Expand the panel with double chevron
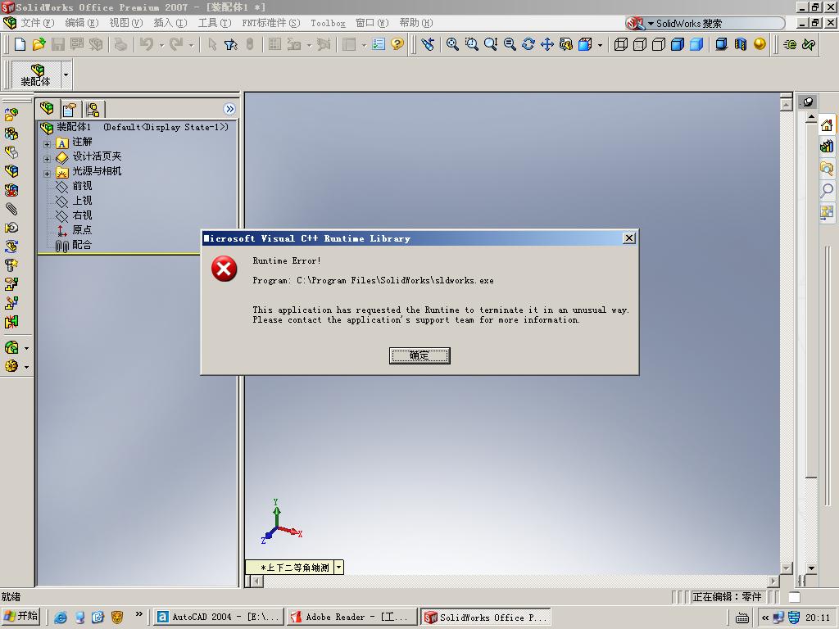 click(x=229, y=109)
